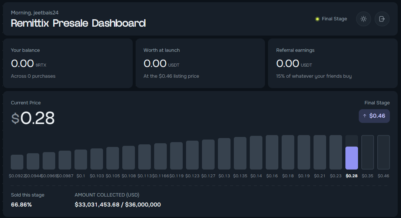This screenshot has width=401, height=218.
Task: Click the 'Current Price' label
Action: click(x=26, y=103)
